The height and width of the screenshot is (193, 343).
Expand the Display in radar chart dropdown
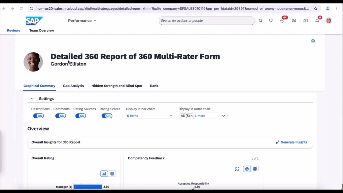pyautogui.click(x=224, y=116)
